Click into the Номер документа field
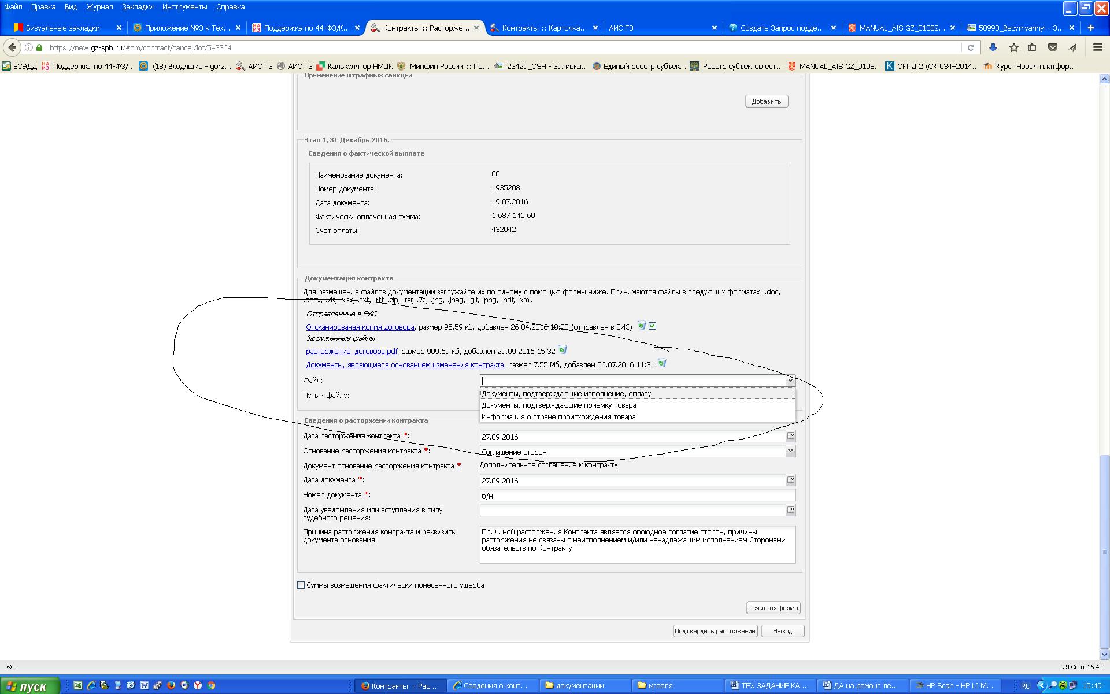1110x694 pixels. coord(638,496)
